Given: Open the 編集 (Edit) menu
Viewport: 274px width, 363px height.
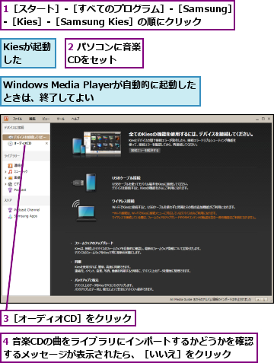Looking at the screenshot, I should coord(32,119).
